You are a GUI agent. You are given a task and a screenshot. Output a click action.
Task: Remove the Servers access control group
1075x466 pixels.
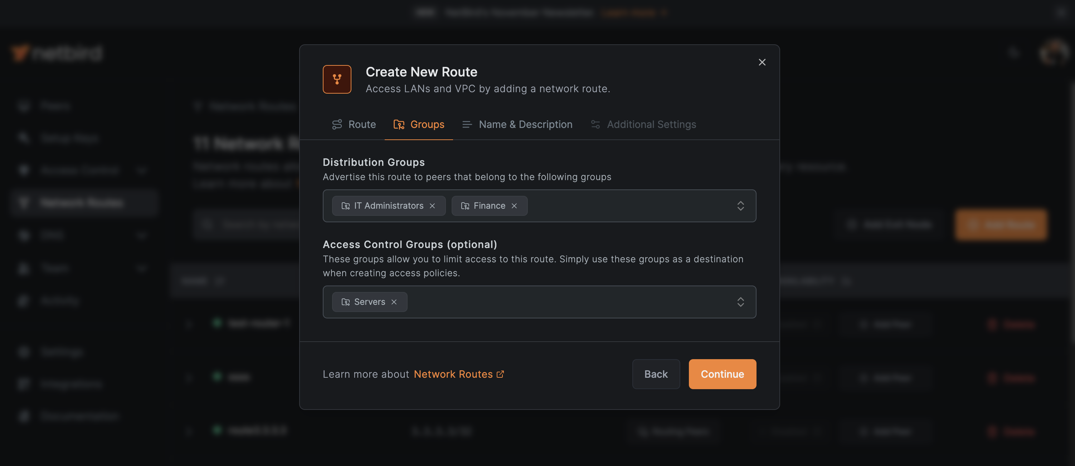coord(394,302)
